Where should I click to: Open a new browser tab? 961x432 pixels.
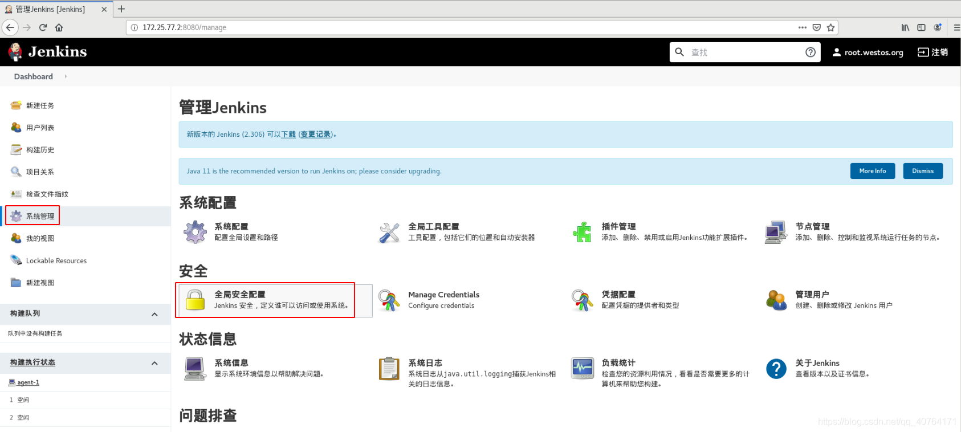[x=121, y=9]
